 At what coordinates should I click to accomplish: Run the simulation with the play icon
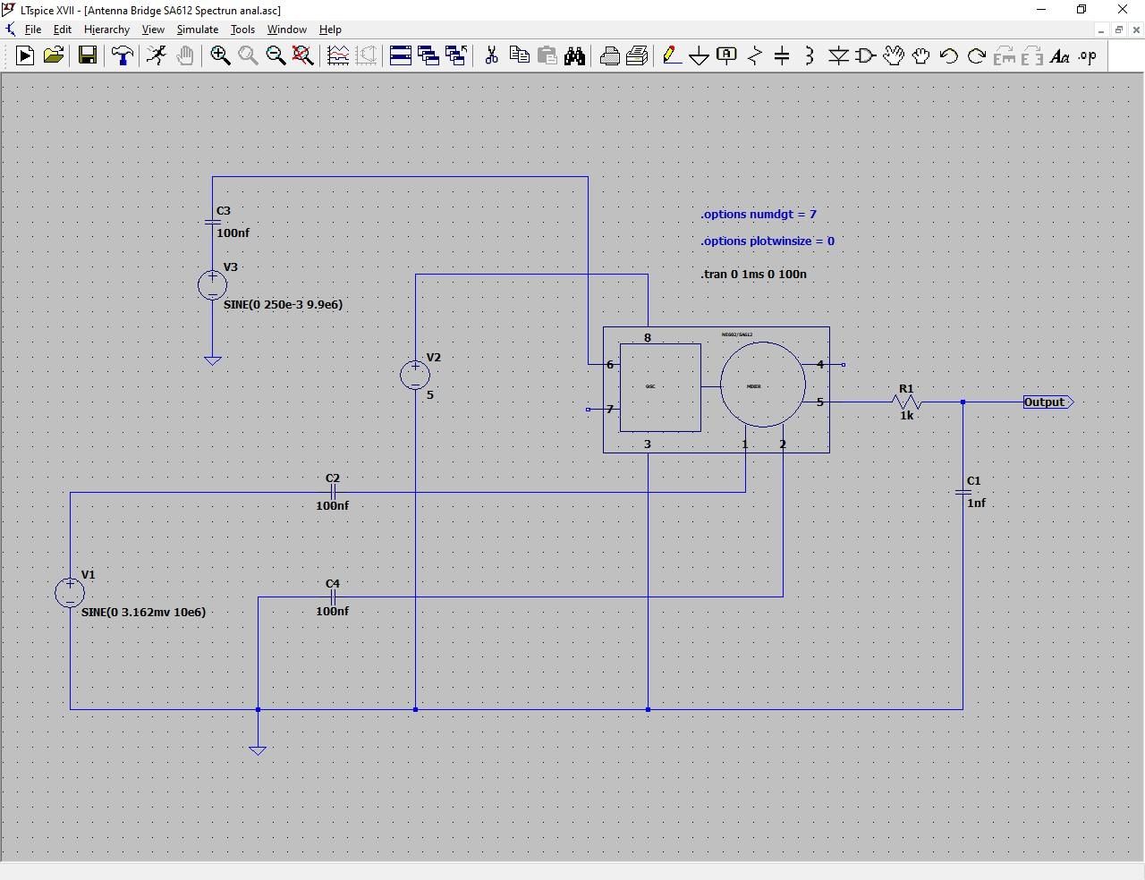[x=24, y=55]
